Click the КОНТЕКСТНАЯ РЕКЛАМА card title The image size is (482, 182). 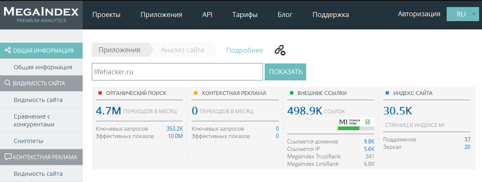click(x=234, y=93)
